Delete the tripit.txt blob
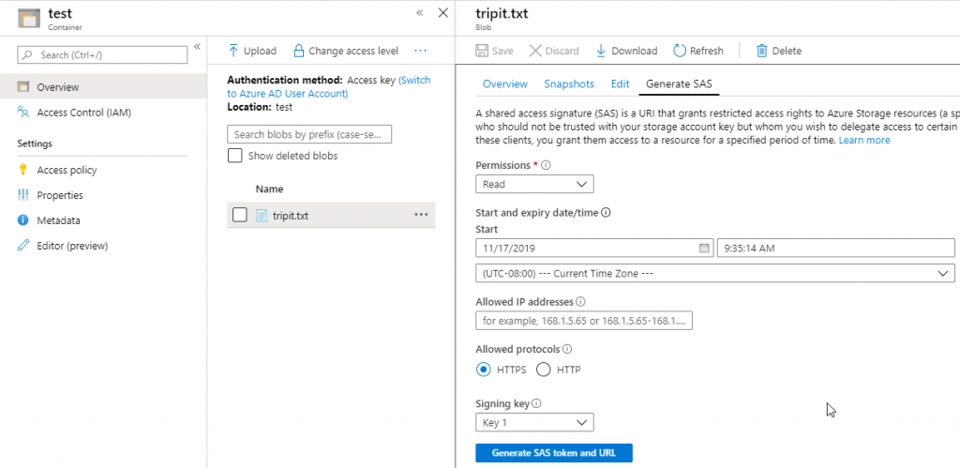 [x=779, y=51]
